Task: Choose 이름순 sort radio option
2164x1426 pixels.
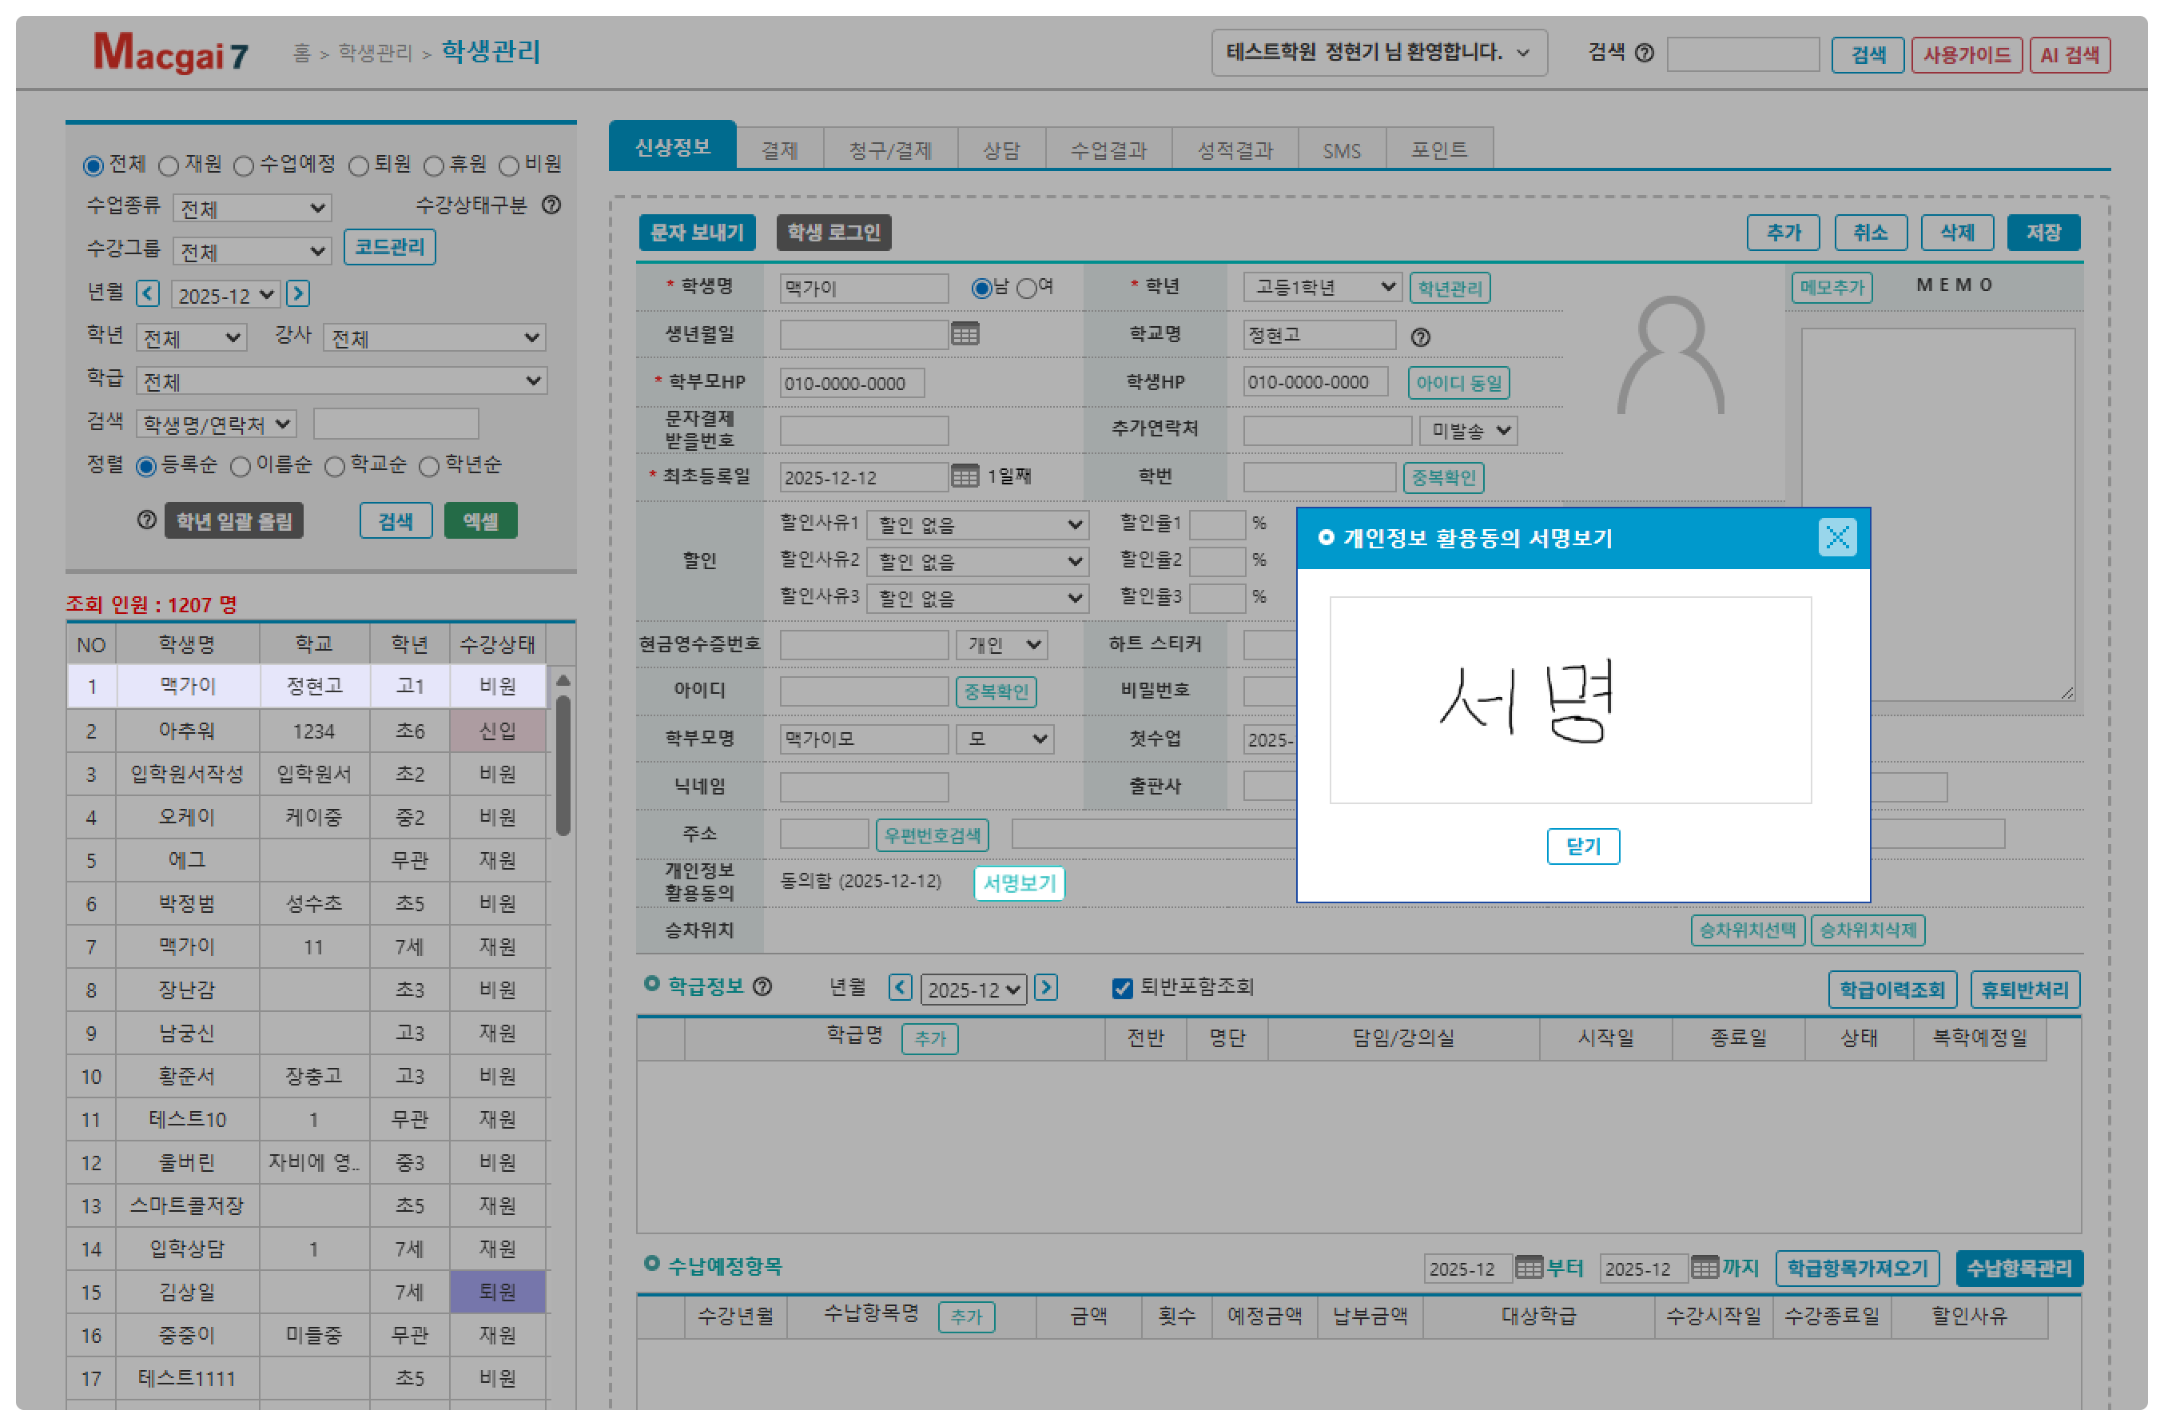Action: (240, 467)
